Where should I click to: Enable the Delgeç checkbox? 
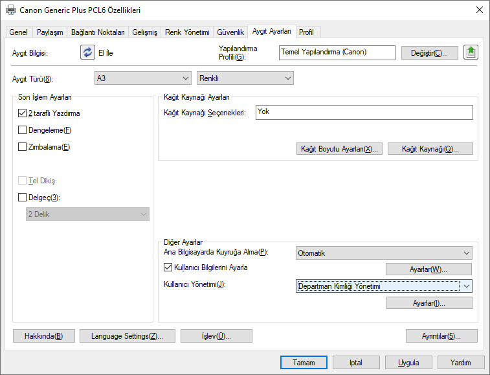pyautogui.click(x=22, y=197)
